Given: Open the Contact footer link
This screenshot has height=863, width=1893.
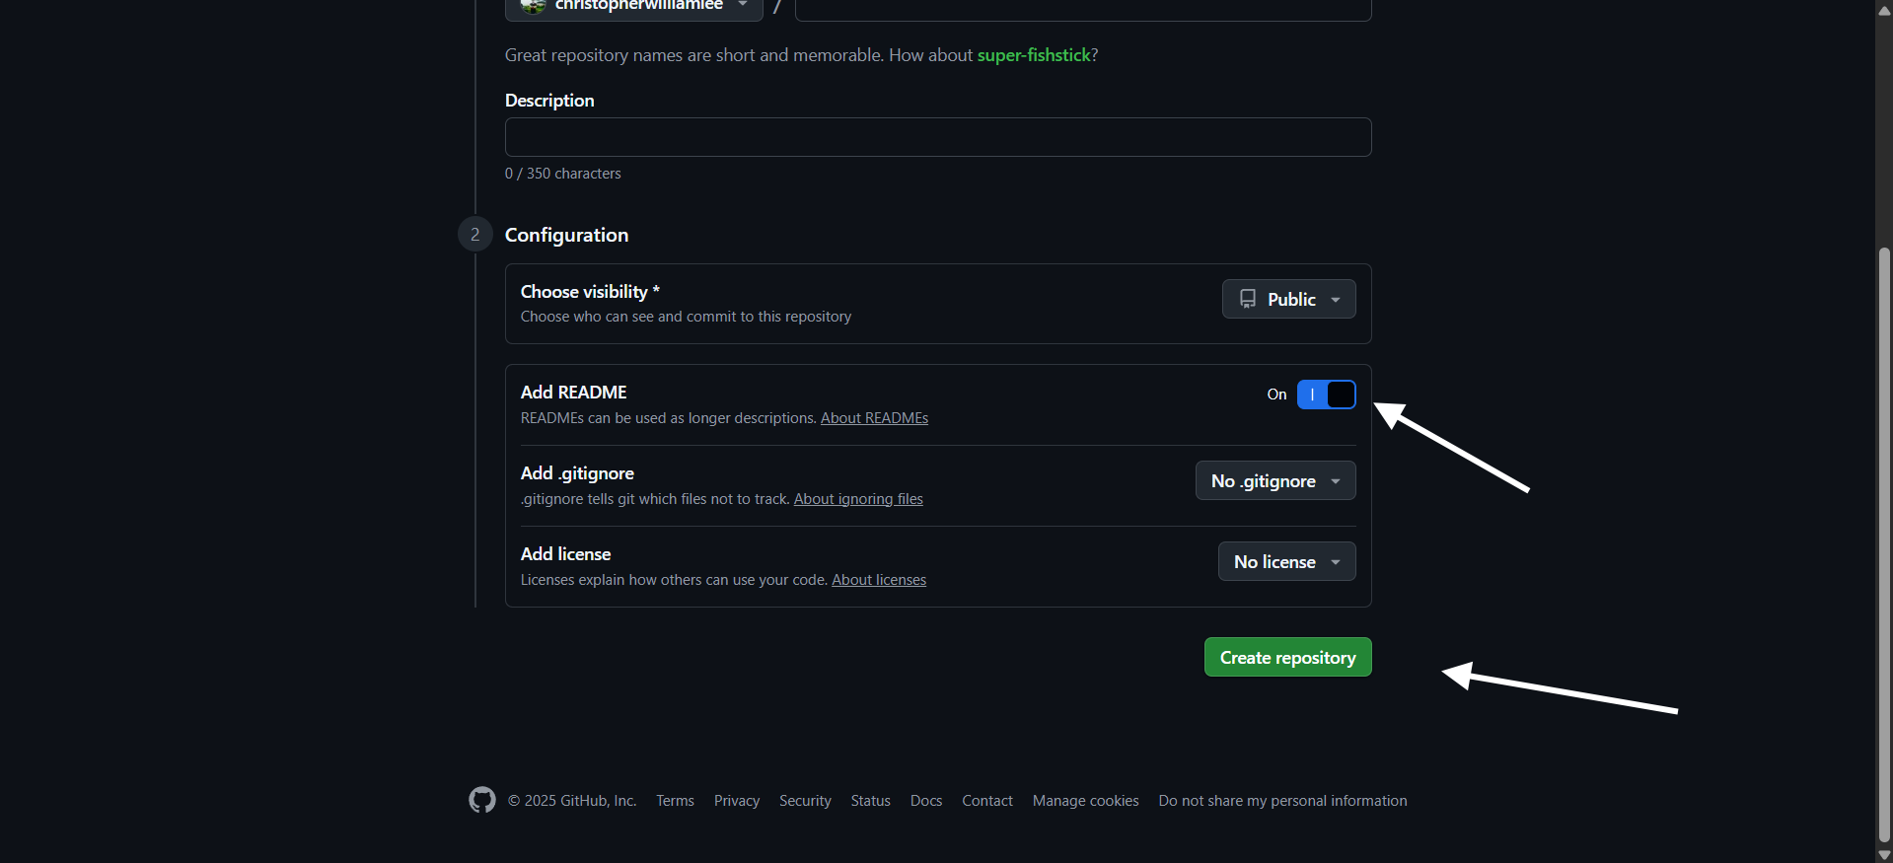Looking at the screenshot, I should click(x=987, y=801).
